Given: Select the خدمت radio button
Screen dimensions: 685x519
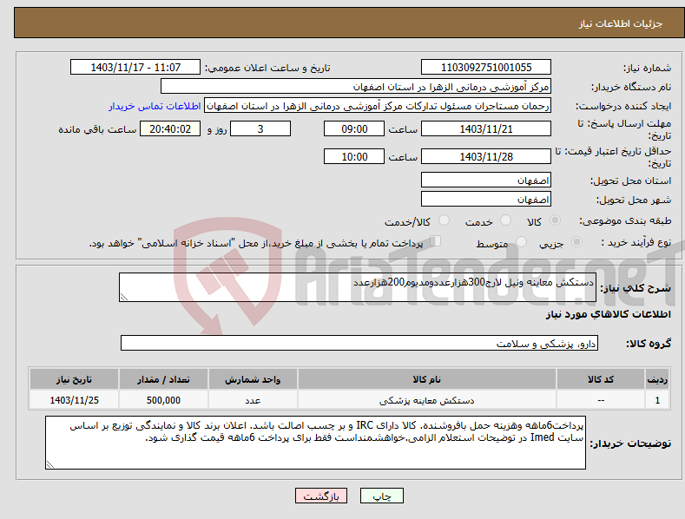Looking at the screenshot, I should click(x=505, y=220).
